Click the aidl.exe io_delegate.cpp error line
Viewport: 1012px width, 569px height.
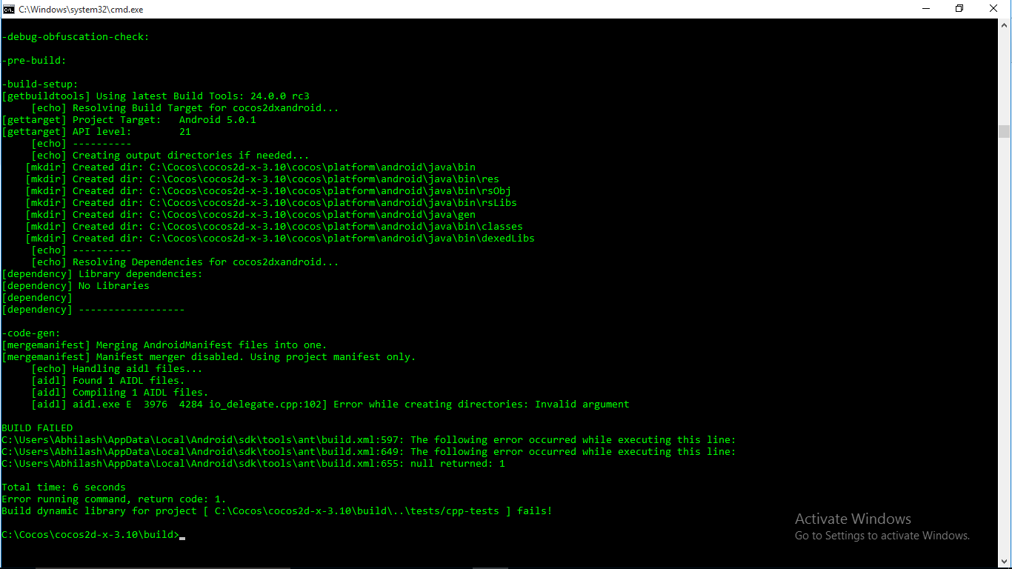(x=330, y=405)
